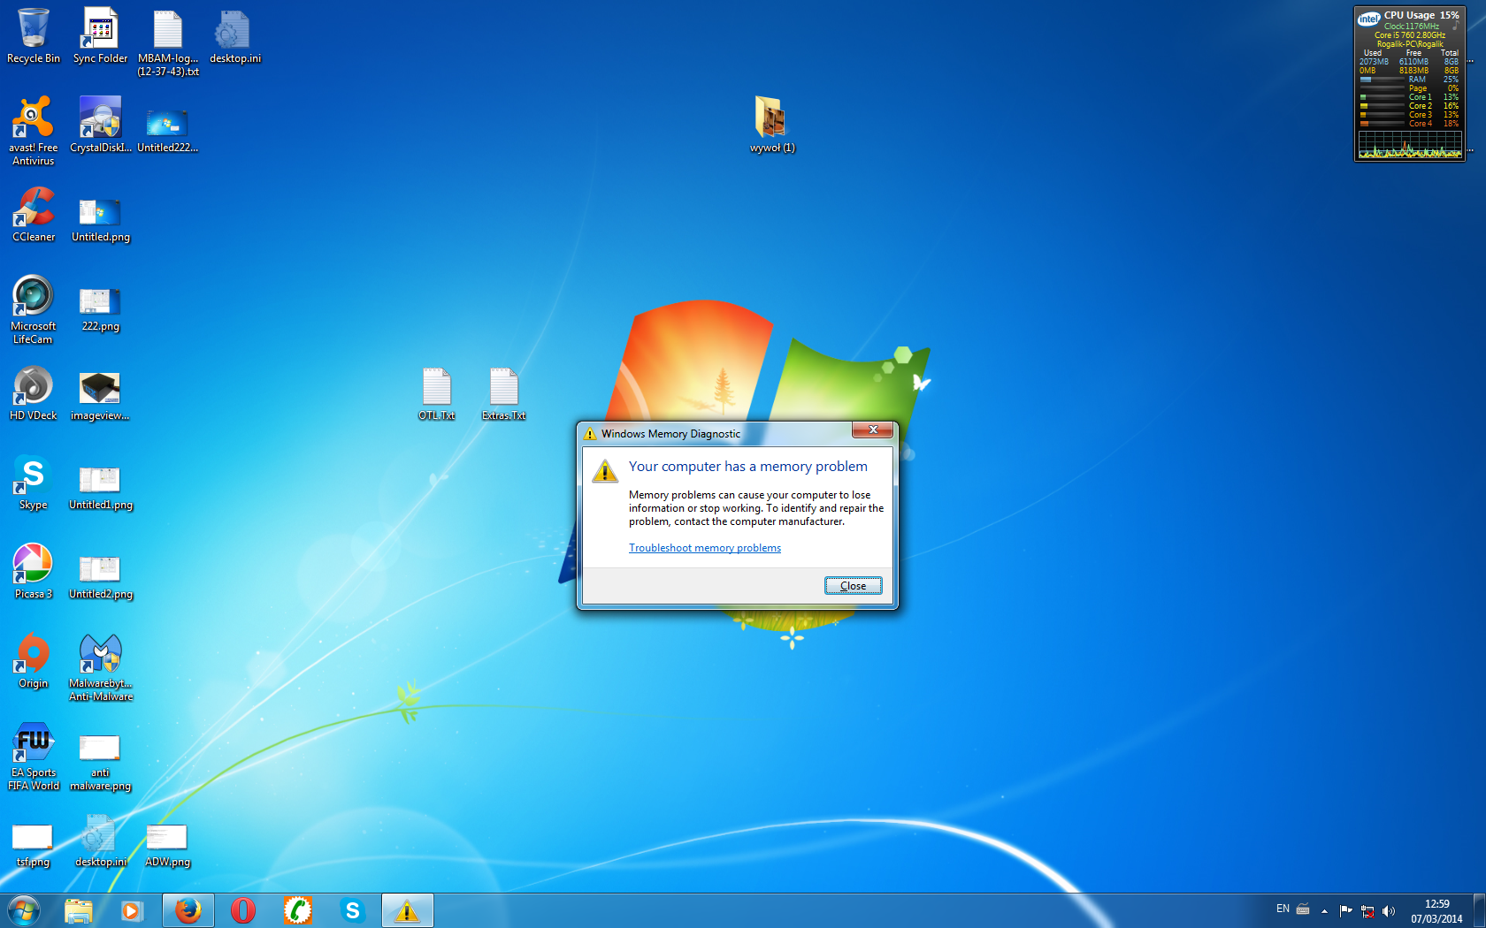Select the imageview file icon
The image size is (1486, 928).
[x=100, y=395]
